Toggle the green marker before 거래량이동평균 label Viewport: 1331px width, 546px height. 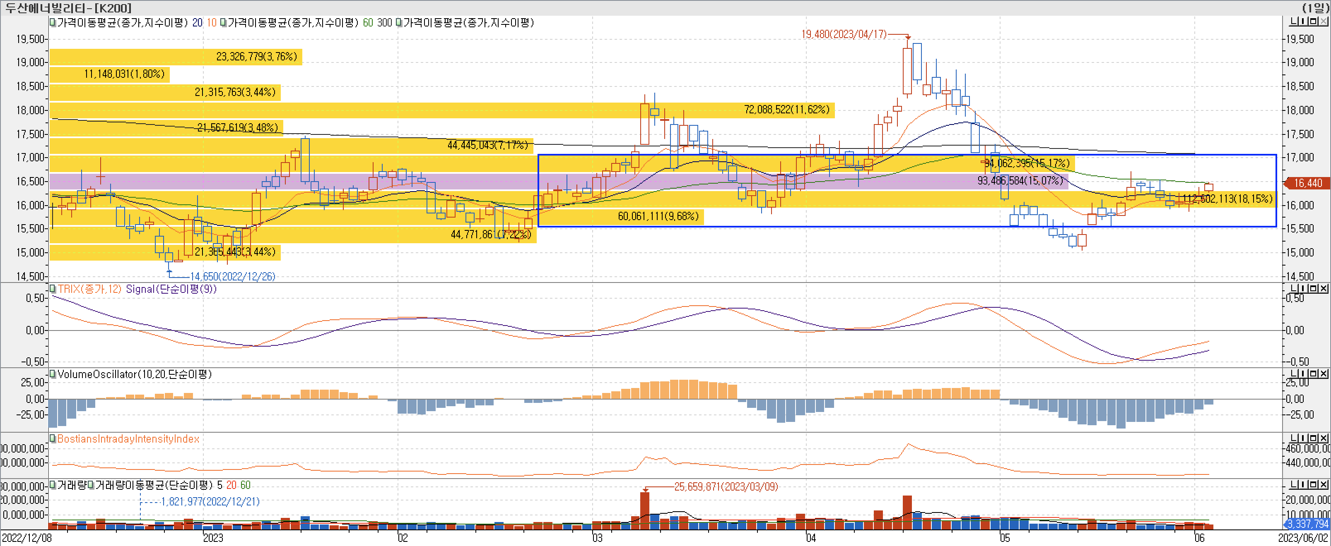pos(91,485)
